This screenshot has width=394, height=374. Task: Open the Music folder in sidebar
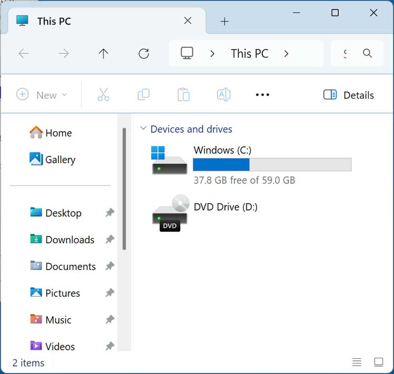coord(51,319)
